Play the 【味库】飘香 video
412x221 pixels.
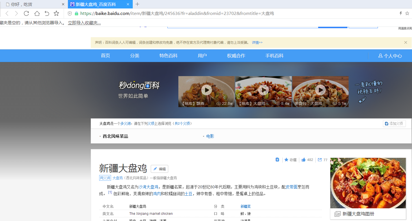[207, 90]
